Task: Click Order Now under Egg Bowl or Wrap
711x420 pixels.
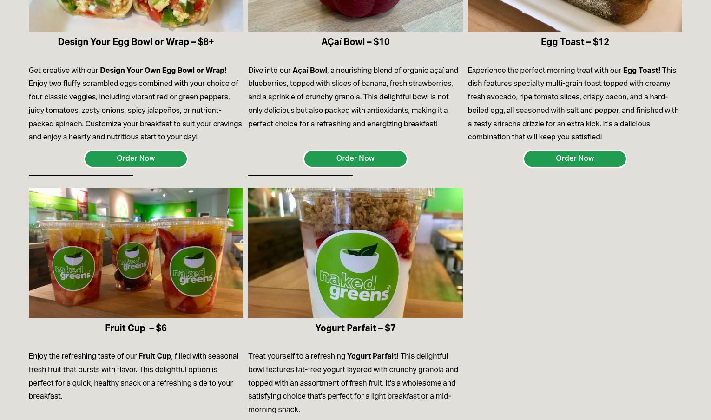Action: pyautogui.click(x=136, y=159)
